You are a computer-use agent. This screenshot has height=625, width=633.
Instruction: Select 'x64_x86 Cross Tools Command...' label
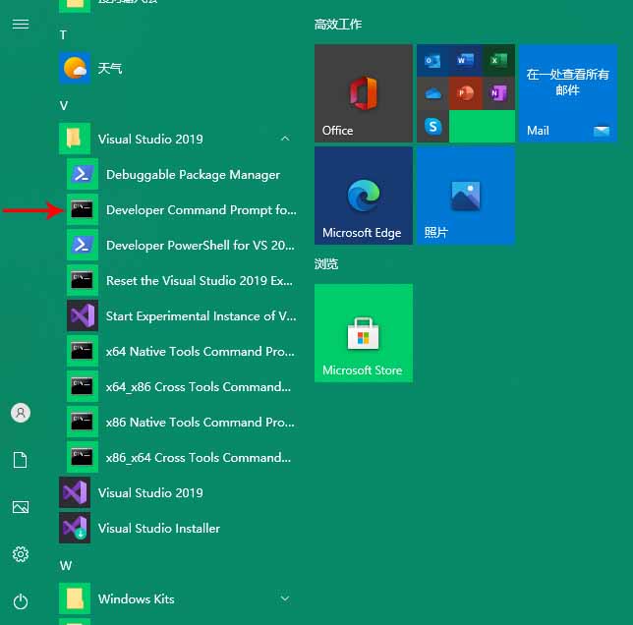click(199, 387)
